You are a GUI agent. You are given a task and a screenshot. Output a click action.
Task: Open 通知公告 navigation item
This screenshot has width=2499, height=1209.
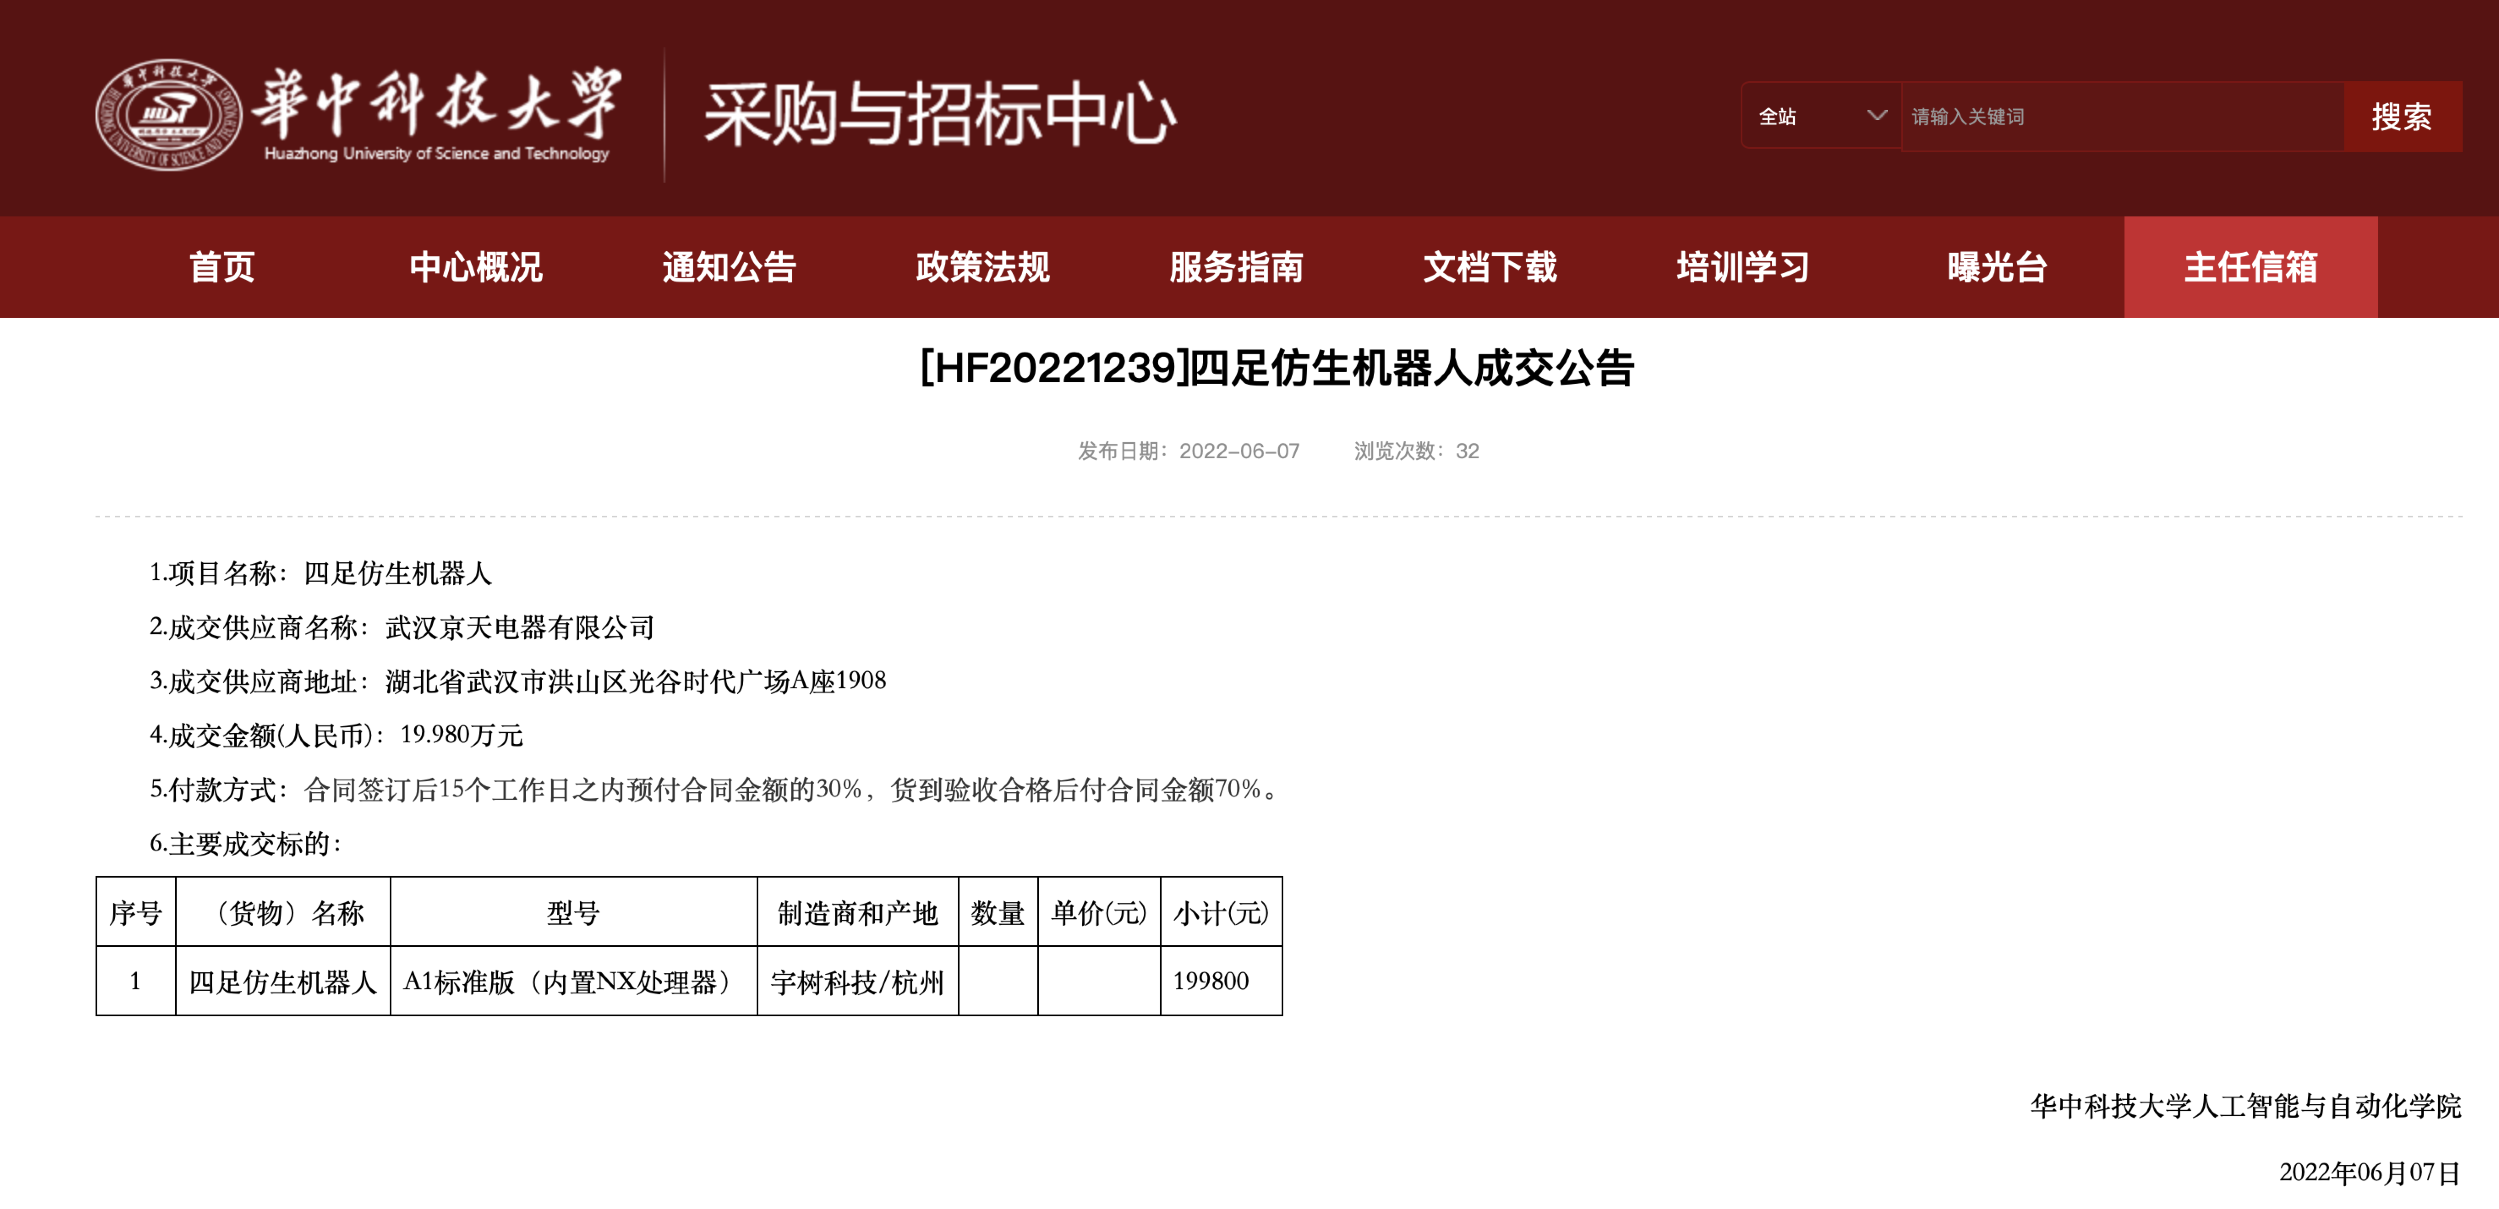[729, 267]
